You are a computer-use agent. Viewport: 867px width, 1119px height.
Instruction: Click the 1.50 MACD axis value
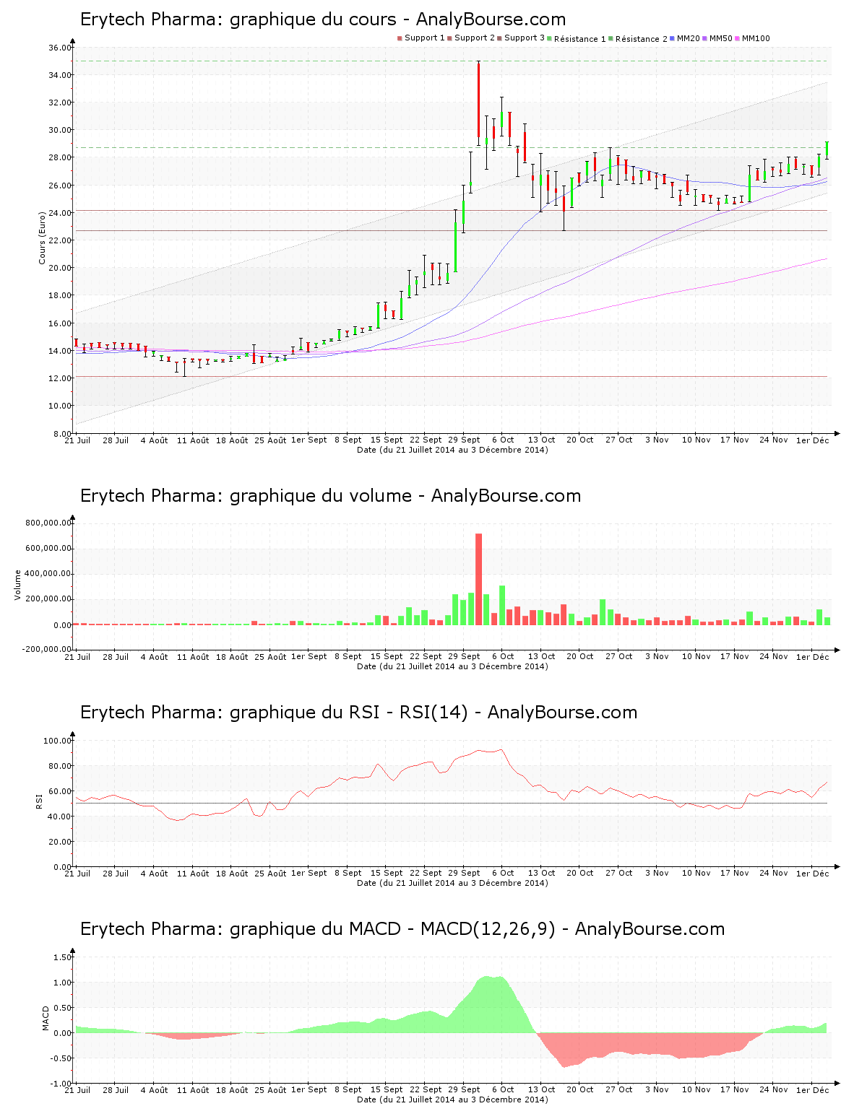(x=63, y=957)
